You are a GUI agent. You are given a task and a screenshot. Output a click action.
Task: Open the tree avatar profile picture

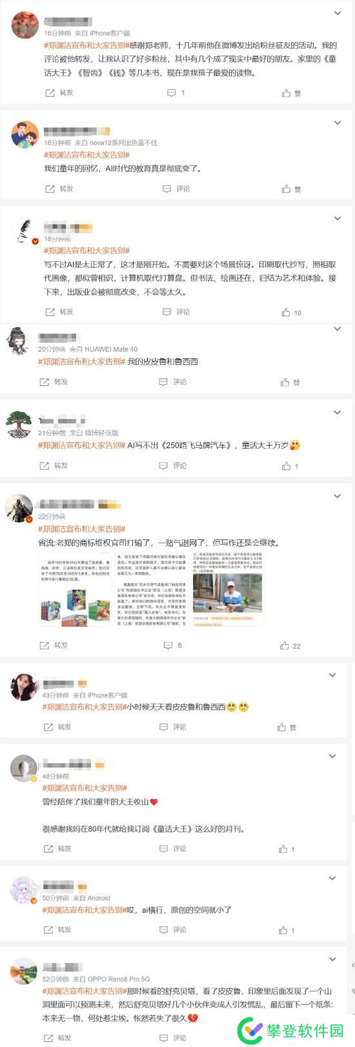pyautogui.click(x=19, y=424)
